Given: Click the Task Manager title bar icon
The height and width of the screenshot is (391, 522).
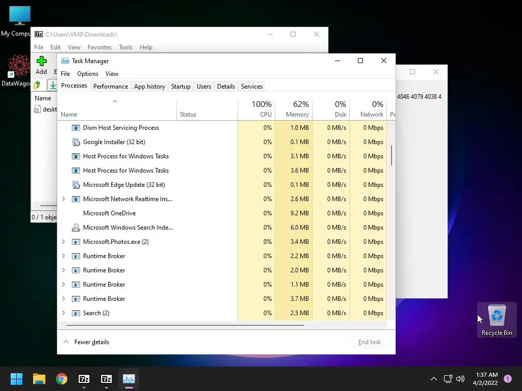Looking at the screenshot, I should pos(65,61).
